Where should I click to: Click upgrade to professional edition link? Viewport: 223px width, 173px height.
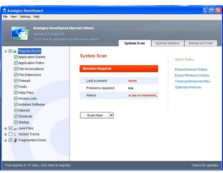coord(66,39)
